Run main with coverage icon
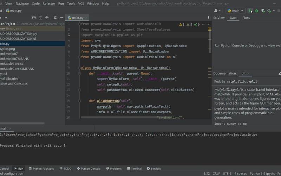281x176 pixels. point(263,11)
